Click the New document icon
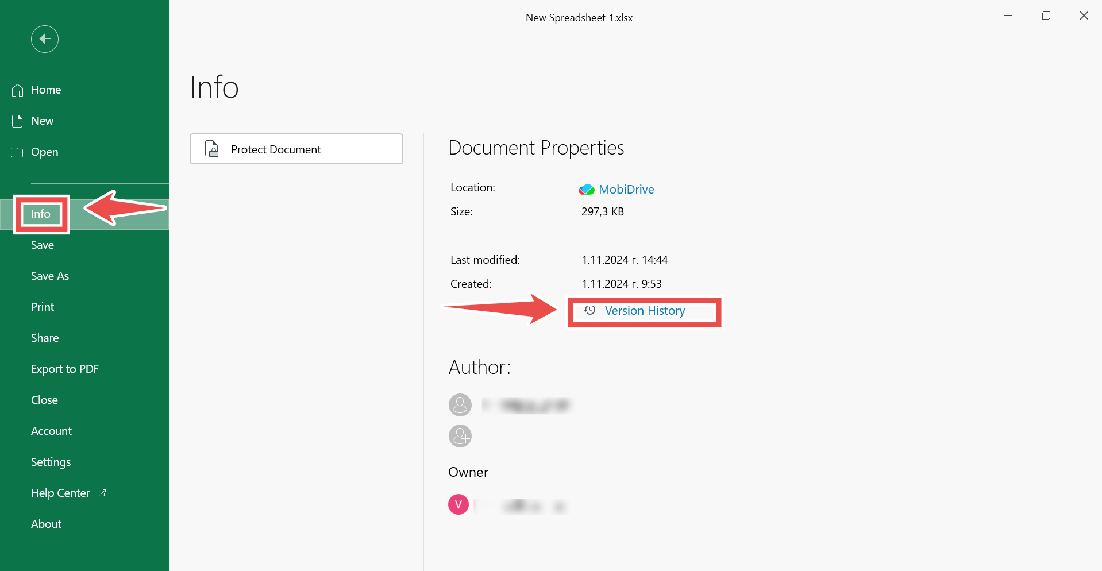 click(x=18, y=121)
